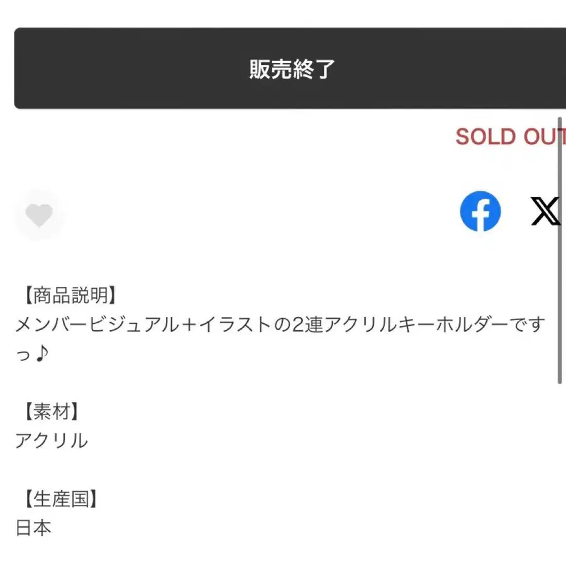Share the product on Facebook
This screenshot has width=566, height=566.
(x=480, y=211)
